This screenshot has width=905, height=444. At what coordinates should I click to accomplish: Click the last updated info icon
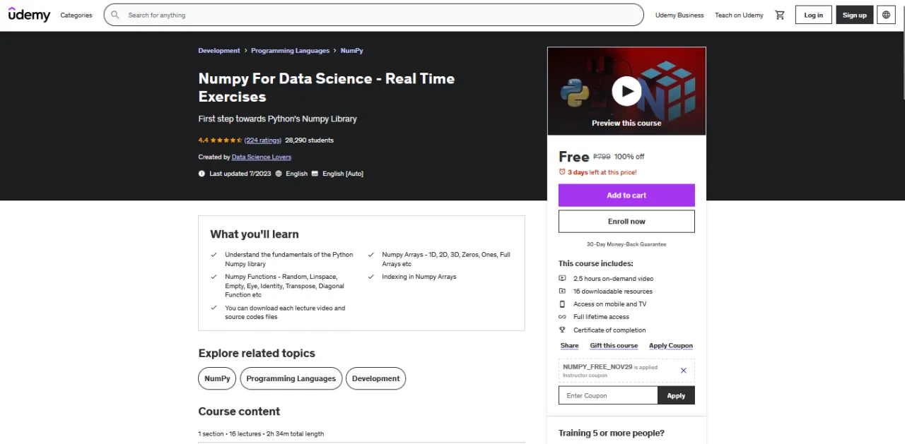(x=202, y=174)
